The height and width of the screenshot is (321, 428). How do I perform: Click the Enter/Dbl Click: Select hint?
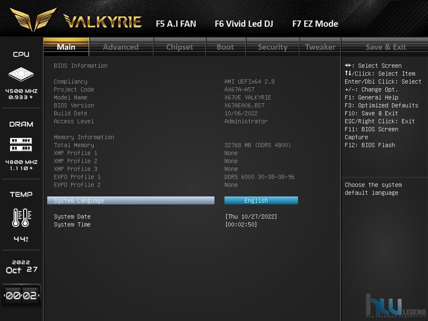point(383,81)
